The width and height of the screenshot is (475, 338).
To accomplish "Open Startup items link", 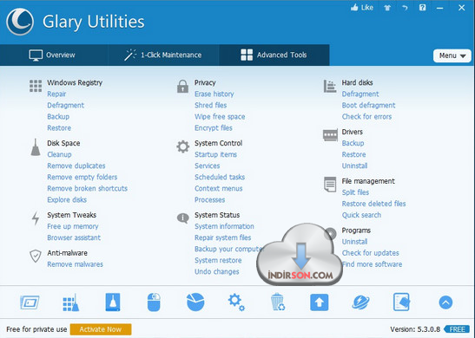I will [x=215, y=154].
